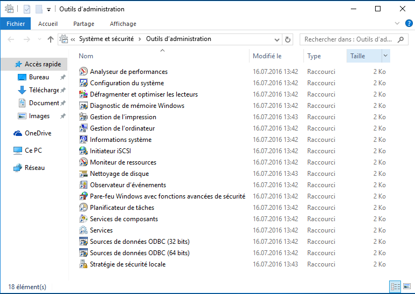Open the Taille column filter dropdown
The image size is (415, 294).
(385, 56)
